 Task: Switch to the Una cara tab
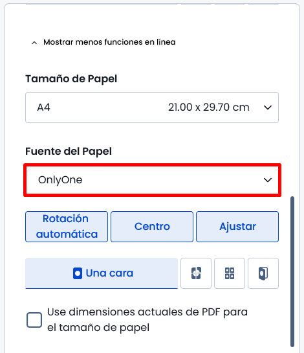click(102, 273)
